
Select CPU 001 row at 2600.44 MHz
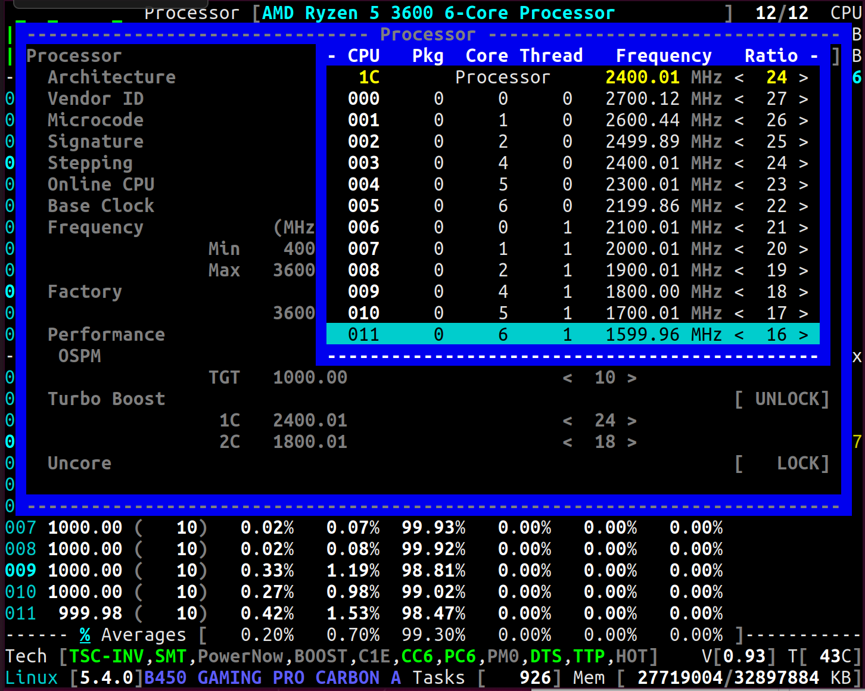[x=573, y=120]
